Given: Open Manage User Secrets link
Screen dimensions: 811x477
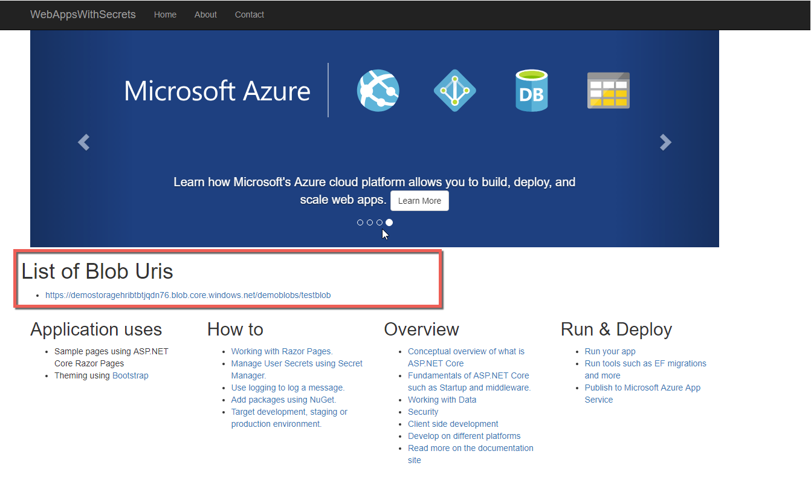Looking at the screenshot, I should click(x=297, y=369).
